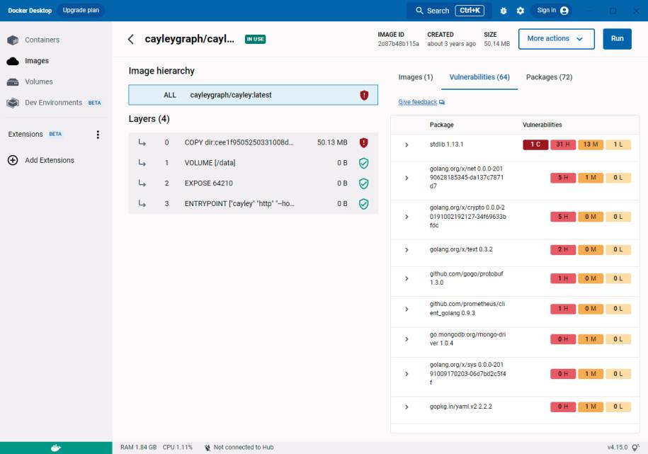Click the layer arrow icon for COPY row
This screenshot has width=648, height=454.
coord(142,142)
